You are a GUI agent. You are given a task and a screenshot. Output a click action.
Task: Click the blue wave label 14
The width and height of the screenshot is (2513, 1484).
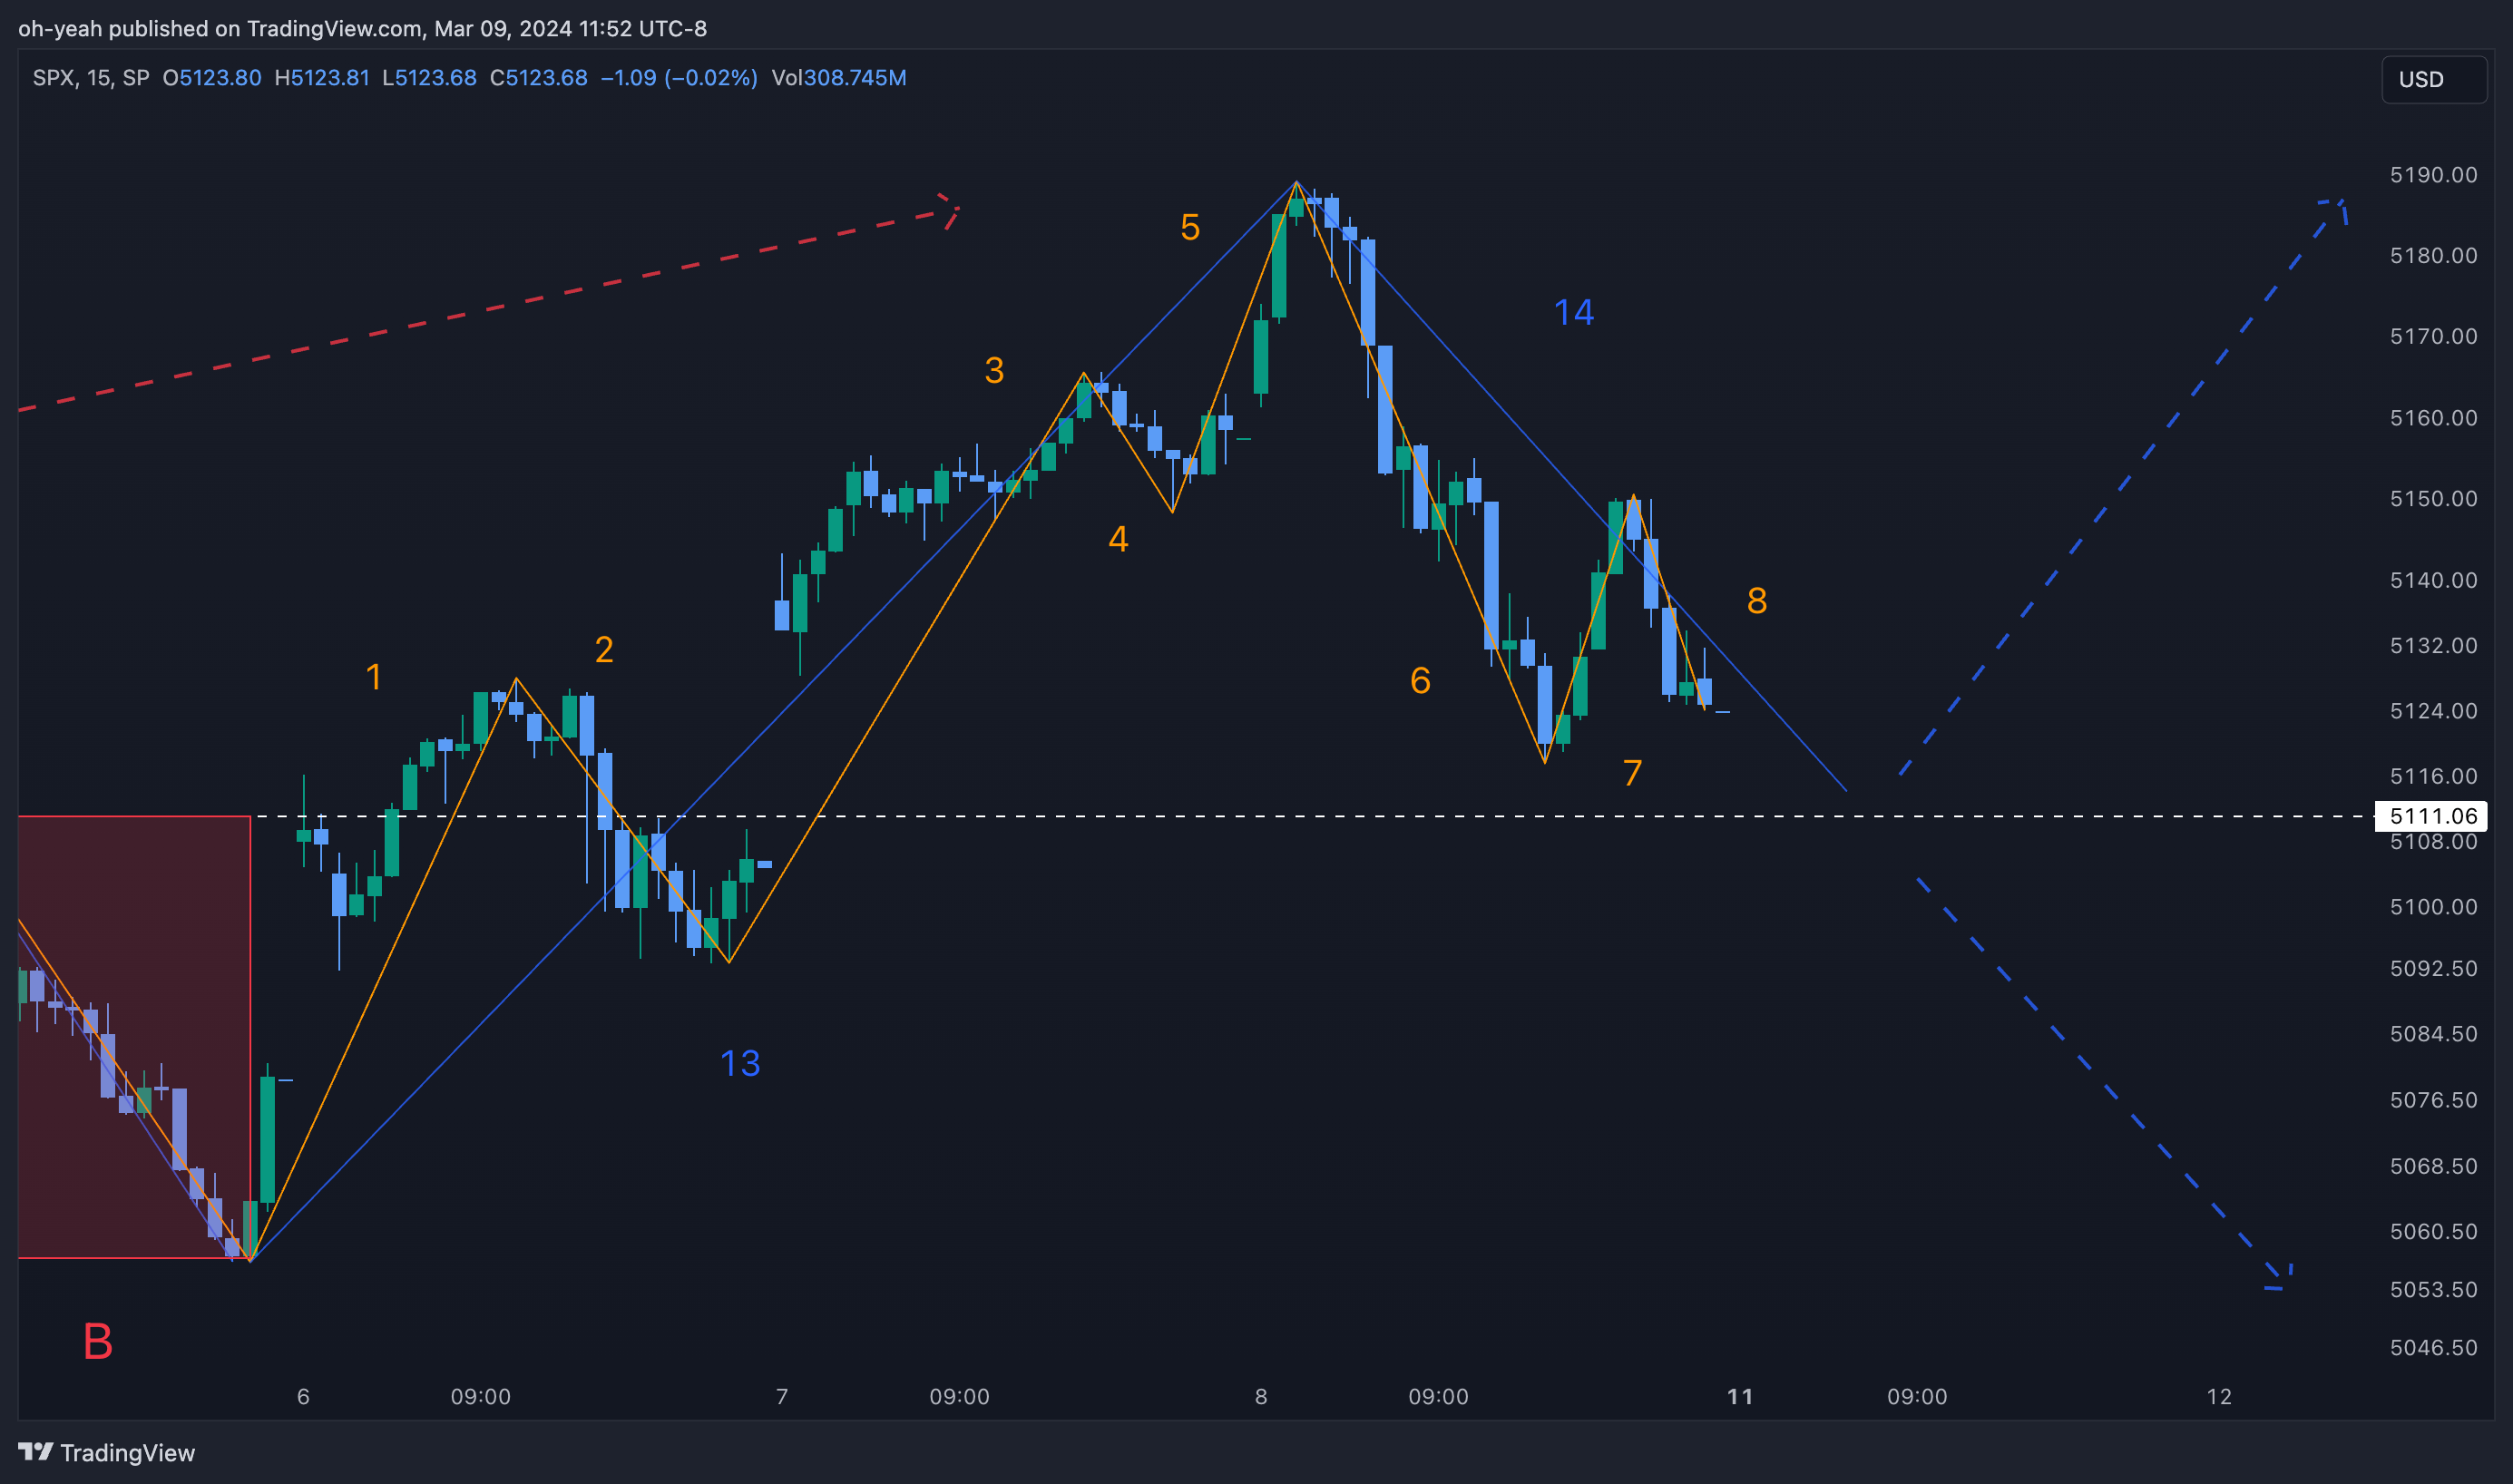[x=1573, y=313]
